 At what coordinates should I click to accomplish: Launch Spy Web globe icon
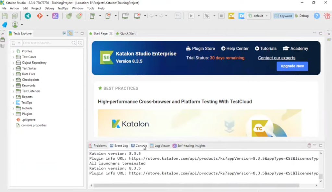coord(69,16)
